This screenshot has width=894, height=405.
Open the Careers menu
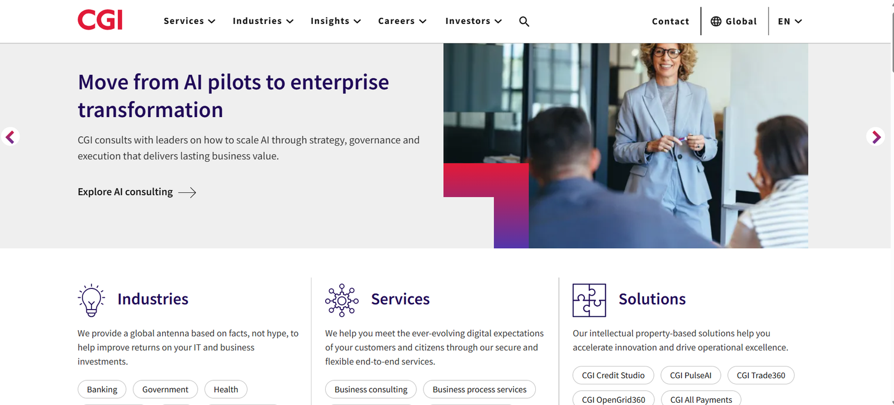tap(402, 21)
